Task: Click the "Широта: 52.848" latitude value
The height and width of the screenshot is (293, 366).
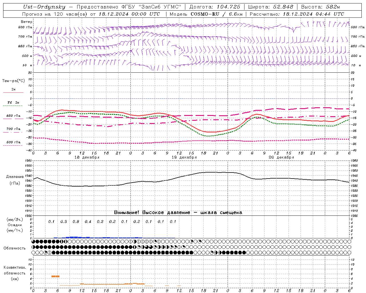Action: coord(270,7)
